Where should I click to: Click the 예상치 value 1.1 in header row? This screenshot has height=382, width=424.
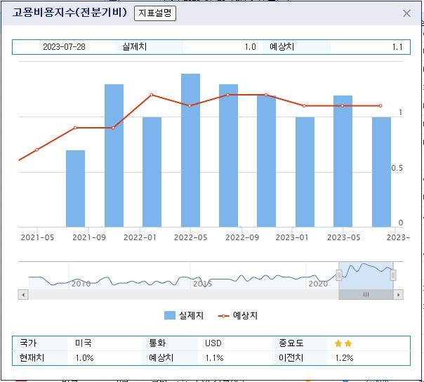pyautogui.click(x=397, y=47)
